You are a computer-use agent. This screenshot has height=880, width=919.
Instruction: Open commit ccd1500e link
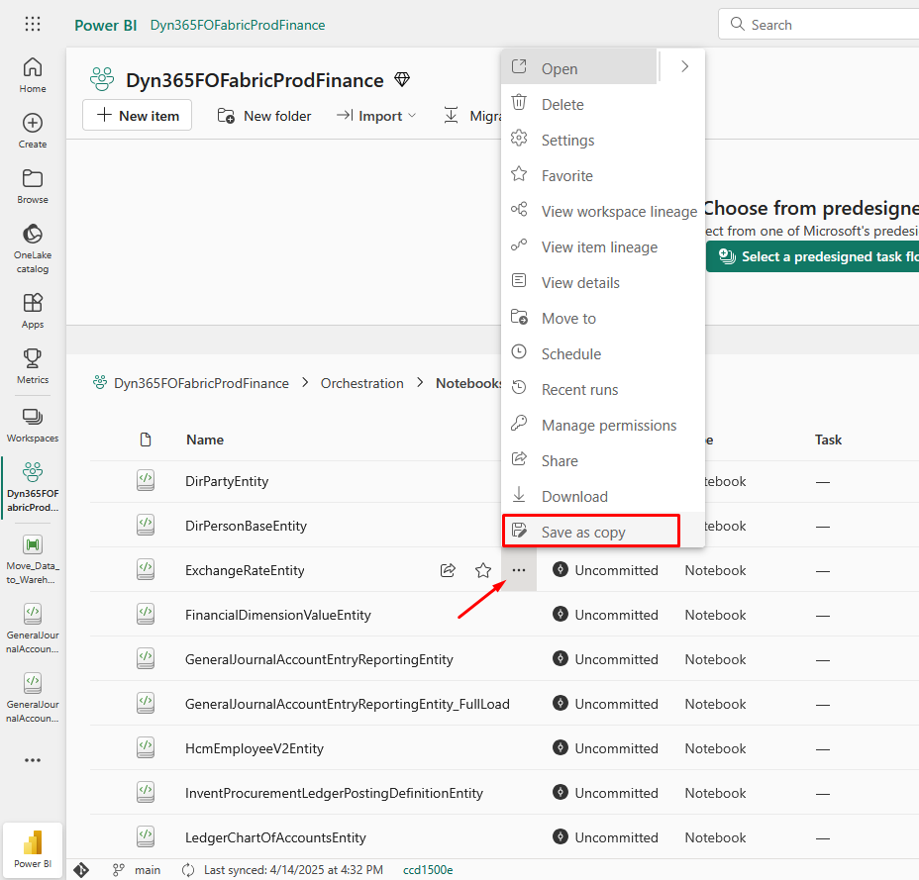(428, 870)
